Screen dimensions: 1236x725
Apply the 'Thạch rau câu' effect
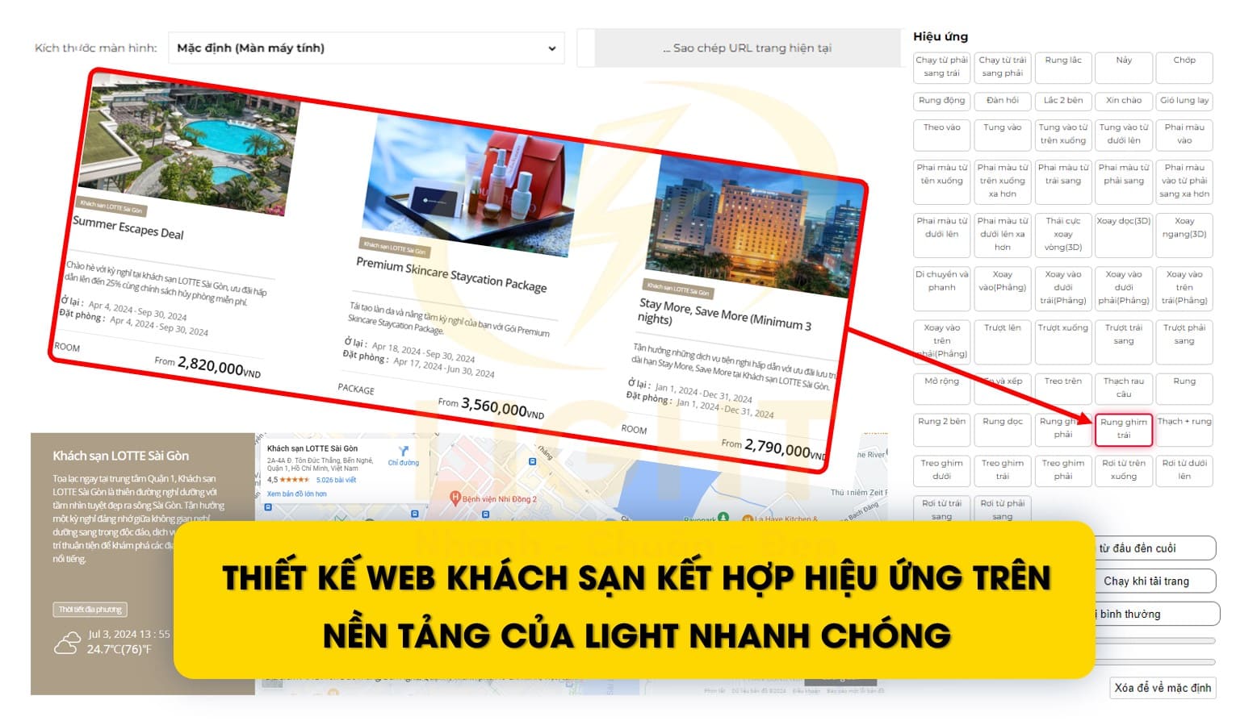pyautogui.click(x=1123, y=389)
